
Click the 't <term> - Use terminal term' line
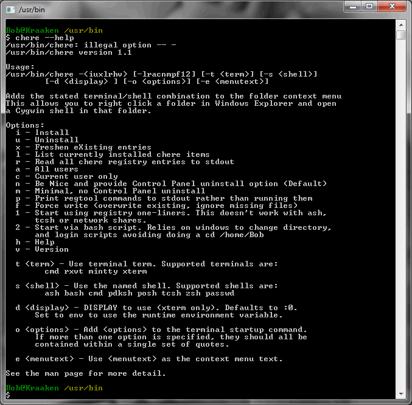[x=147, y=264]
